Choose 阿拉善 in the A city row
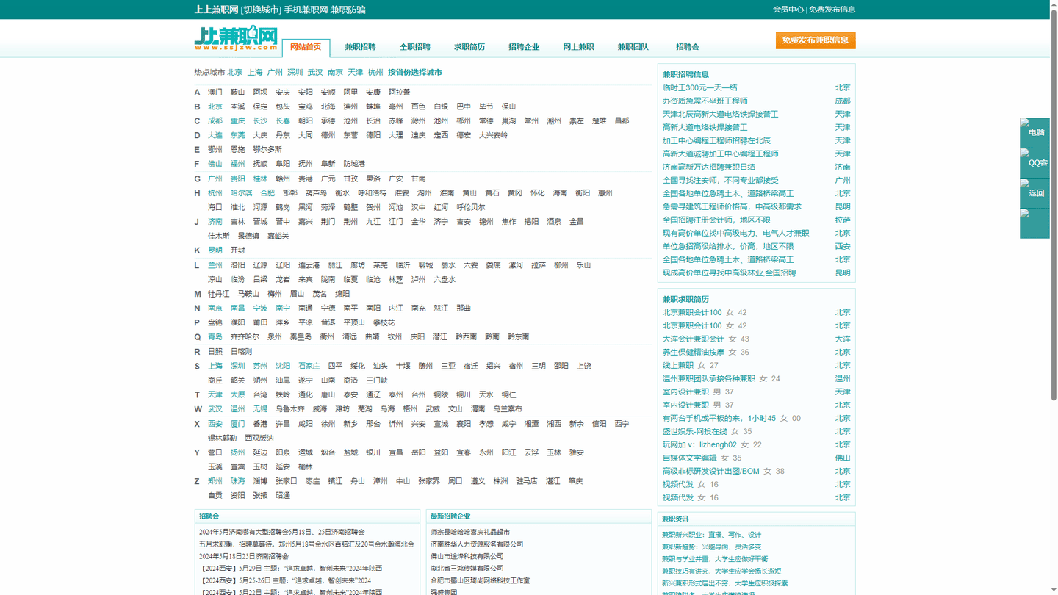 (x=400, y=93)
